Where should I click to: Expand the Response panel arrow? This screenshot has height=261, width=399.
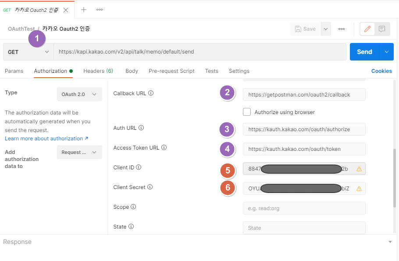tap(390, 242)
